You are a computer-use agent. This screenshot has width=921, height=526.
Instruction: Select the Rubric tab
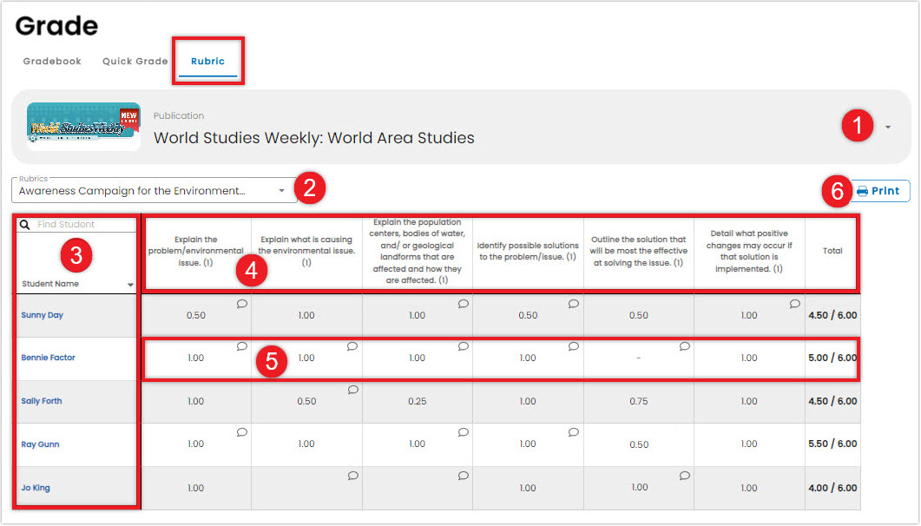pyautogui.click(x=208, y=61)
